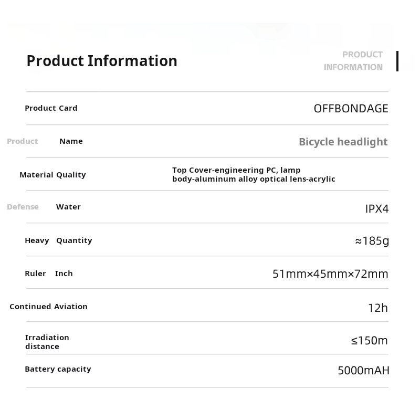Select the 5000mAH battery value
This screenshot has width=420, height=420.
pyautogui.click(x=363, y=371)
